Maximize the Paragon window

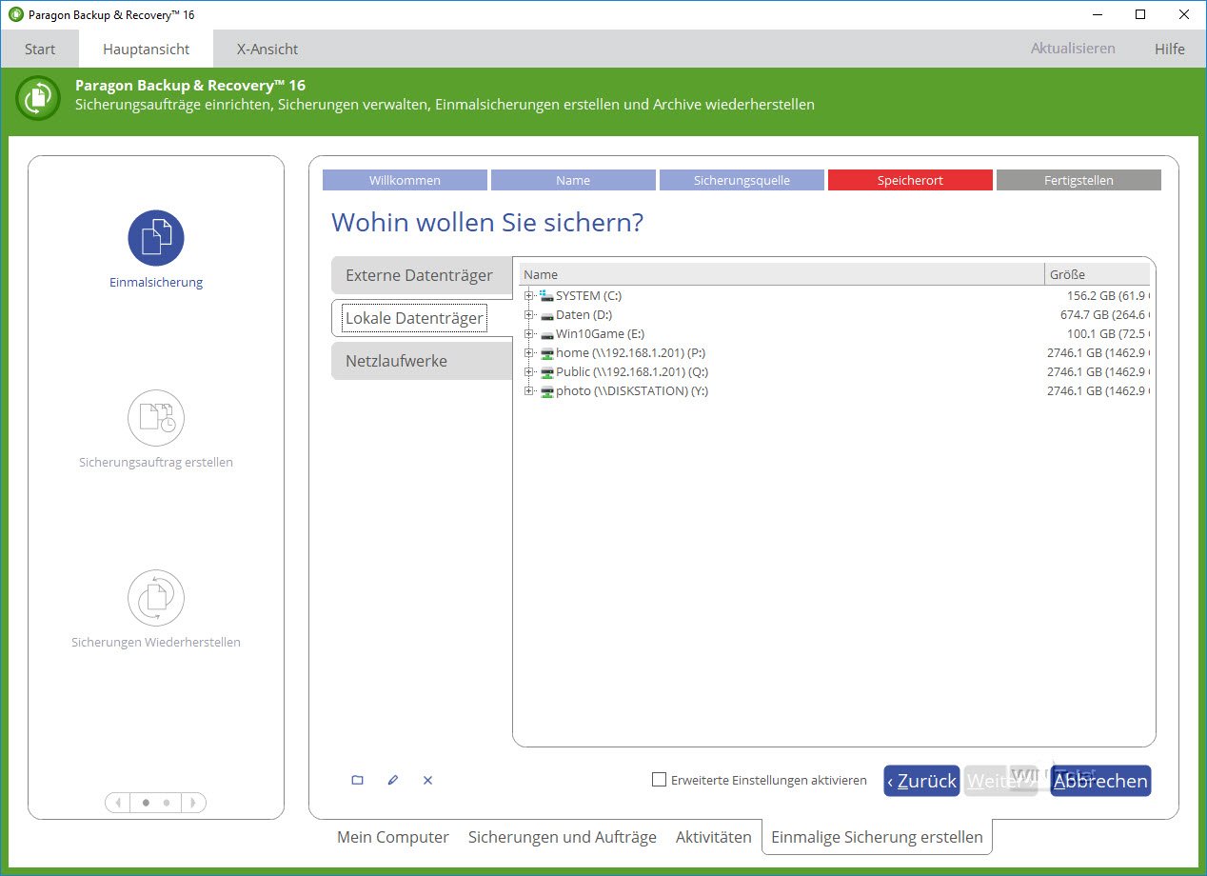click(1140, 14)
